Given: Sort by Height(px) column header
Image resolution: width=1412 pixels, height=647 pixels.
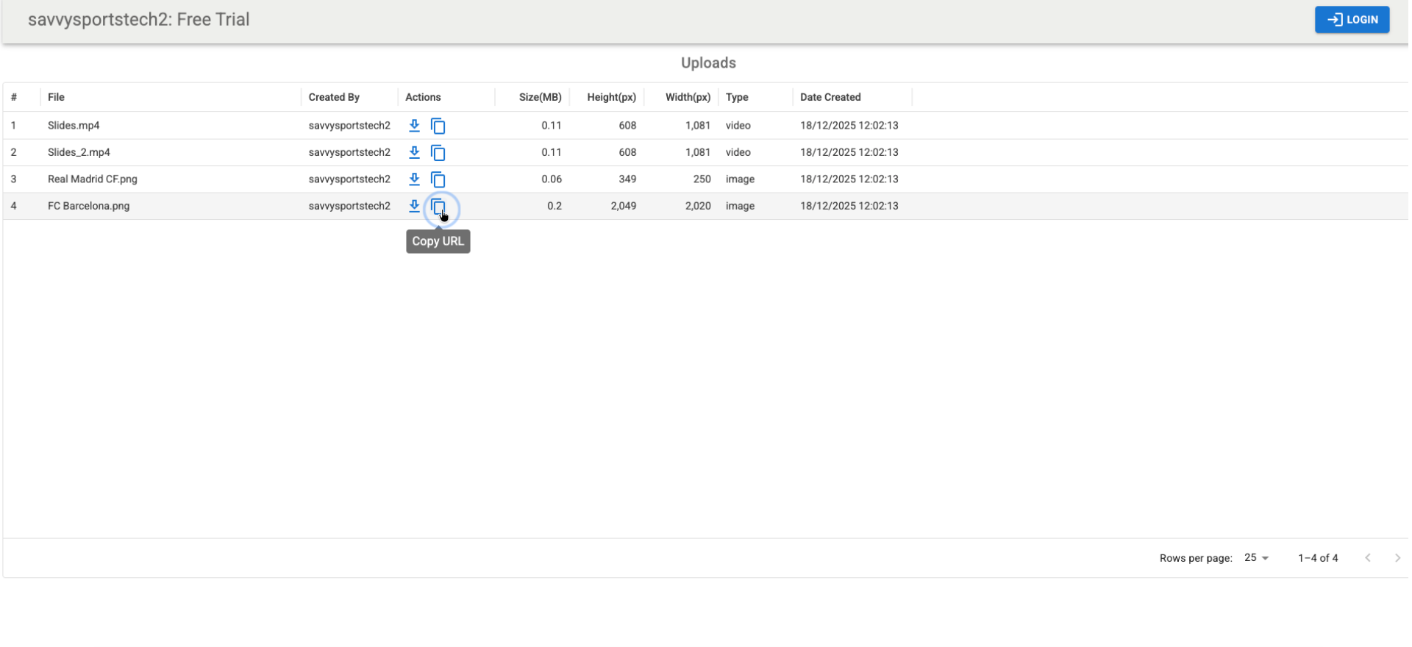Looking at the screenshot, I should pos(611,97).
